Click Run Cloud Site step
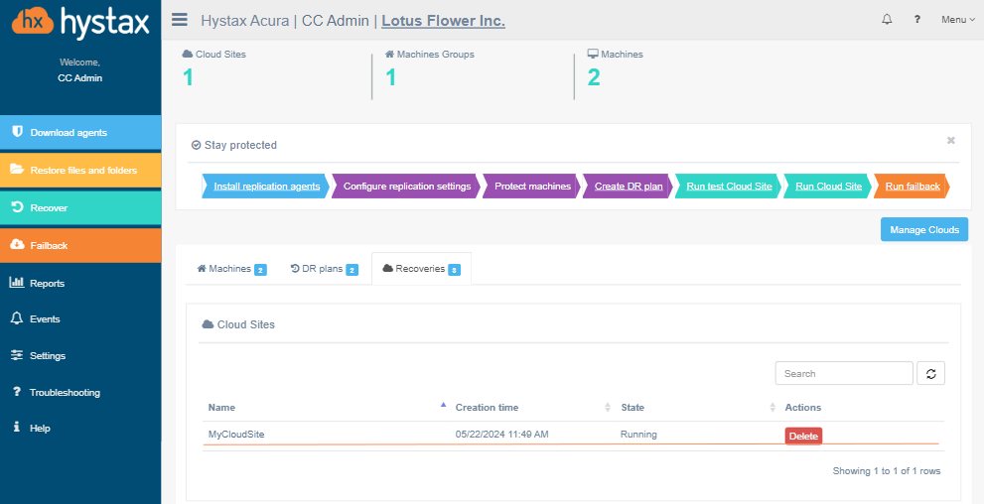This screenshot has height=504, width=984. click(x=828, y=187)
